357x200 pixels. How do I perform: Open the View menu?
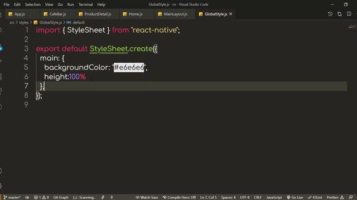[x=49, y=4]
